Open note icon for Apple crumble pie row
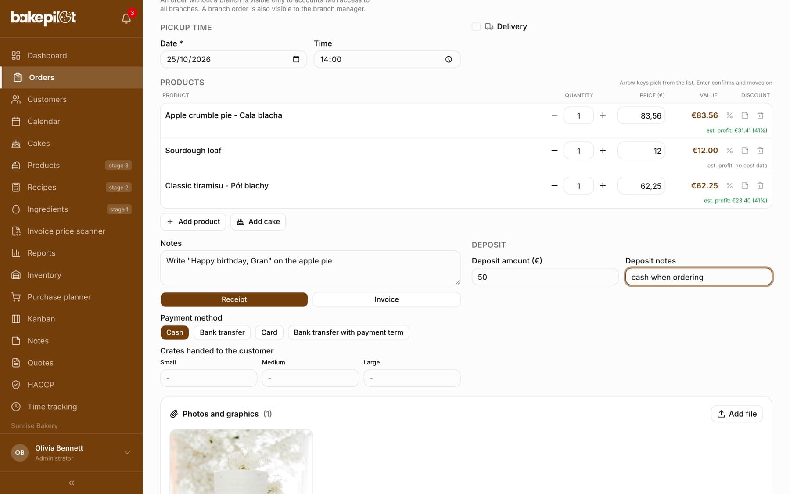 [x=745, y=115]
